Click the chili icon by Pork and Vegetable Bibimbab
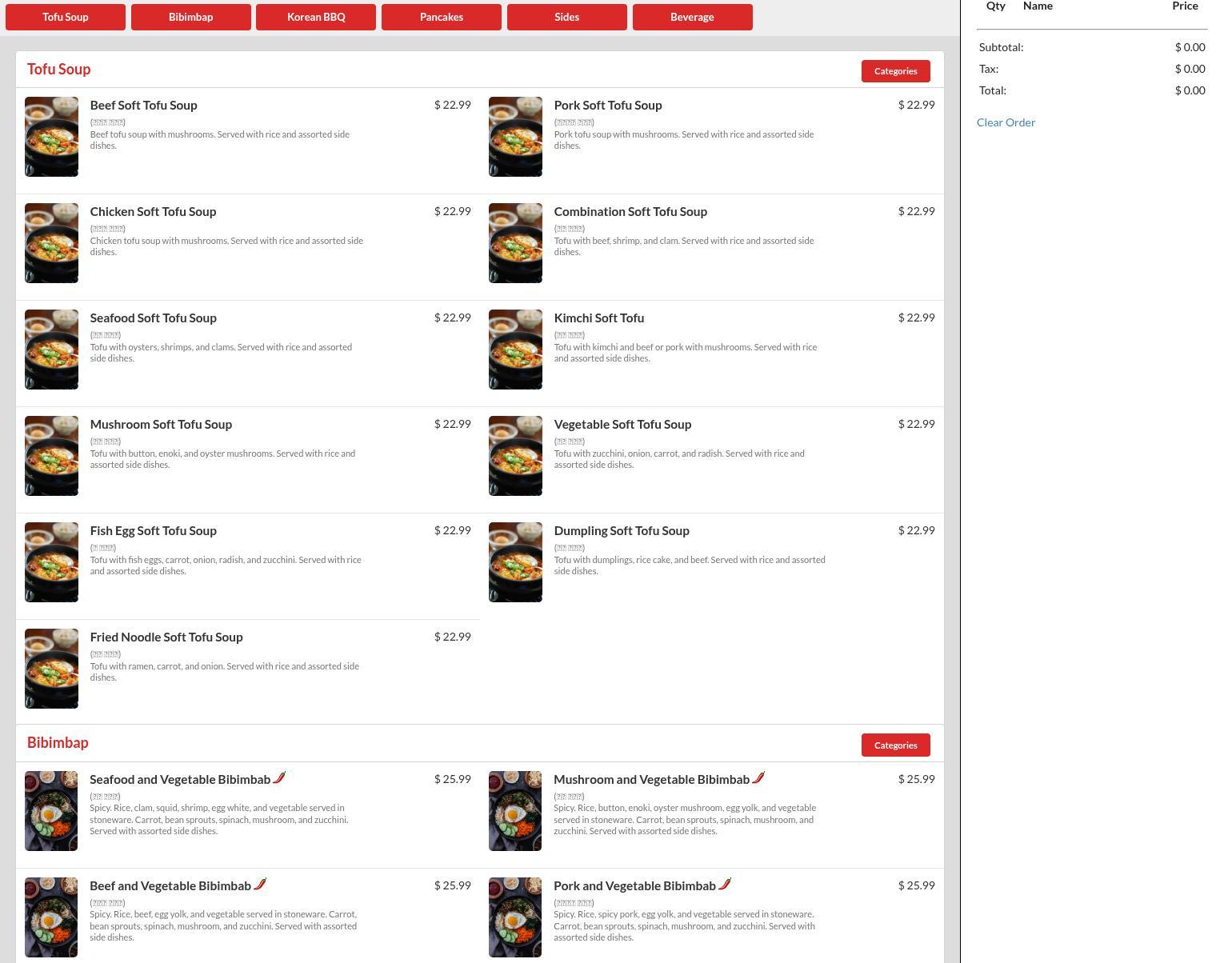Viewport: 1224px width, 963px height. click(x=725, y=884)
